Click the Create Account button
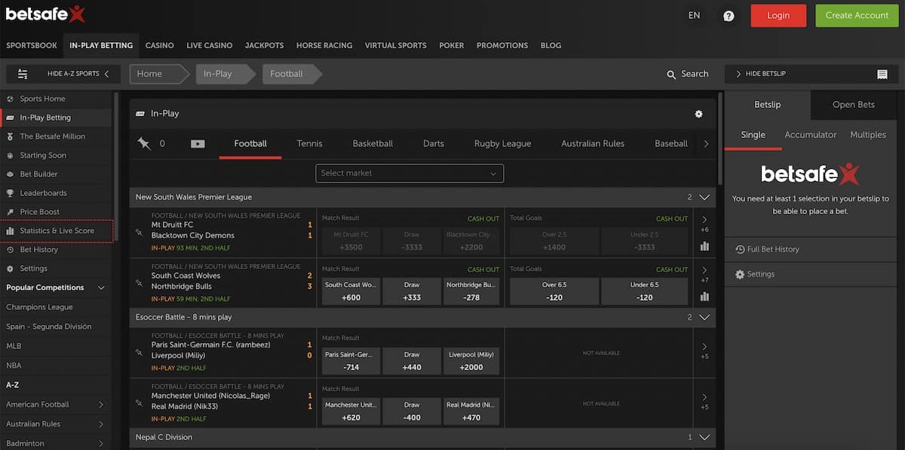Viewport: 905px width, 450px height. [857, 16]
